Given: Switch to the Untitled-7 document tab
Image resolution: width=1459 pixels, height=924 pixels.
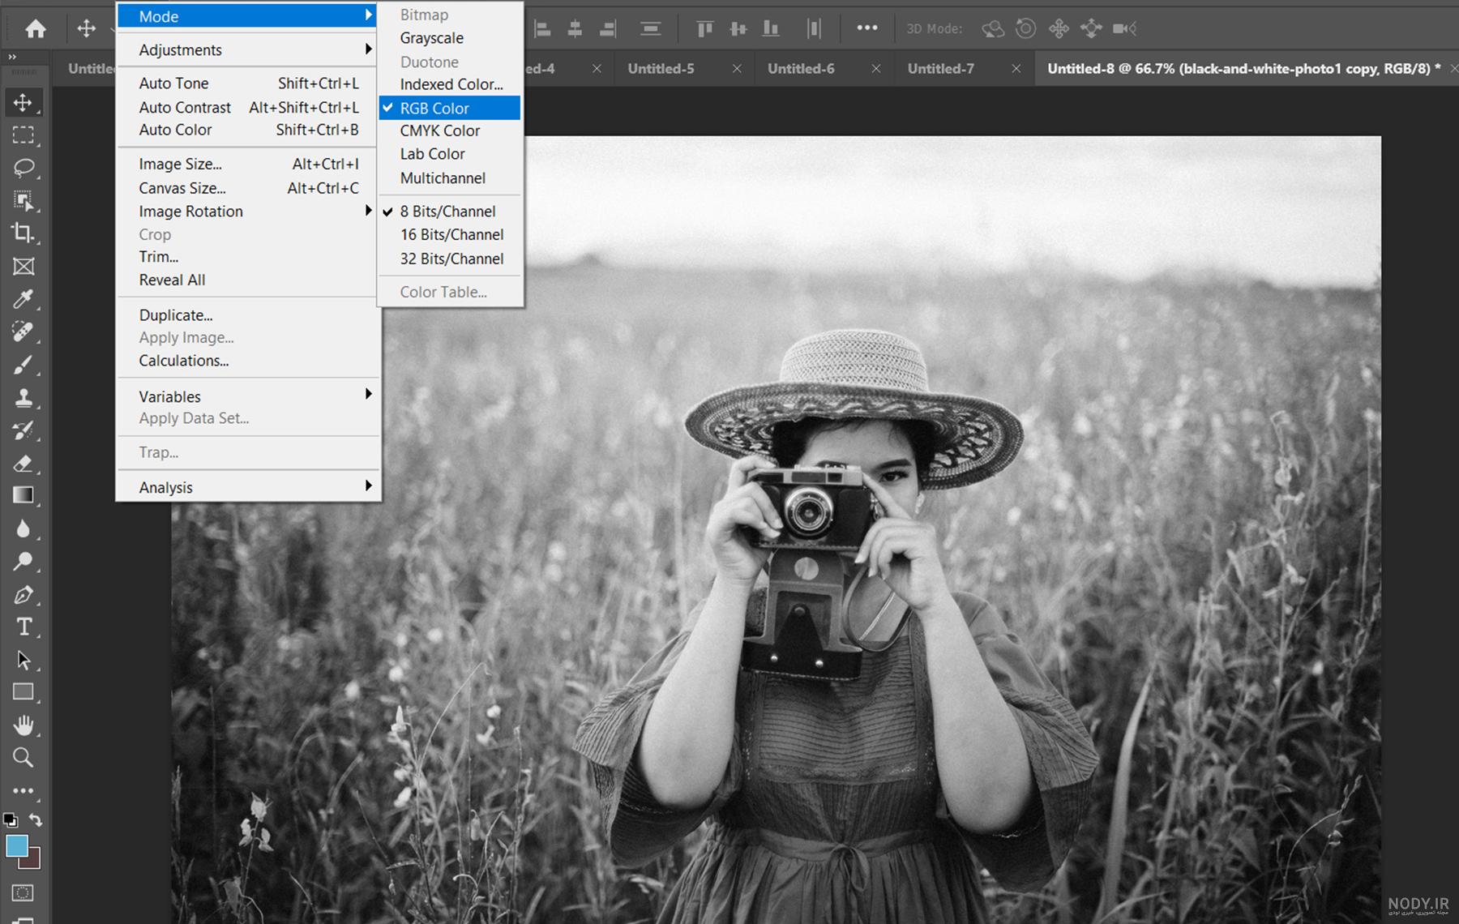Looking at the screenshot, I should click(x=941, y=69).
